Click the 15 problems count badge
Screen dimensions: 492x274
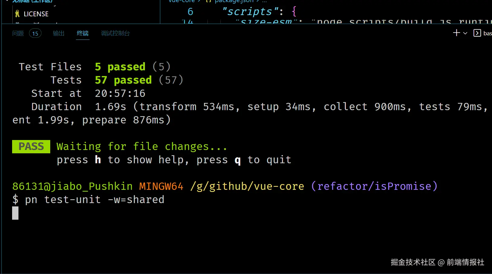35,33
